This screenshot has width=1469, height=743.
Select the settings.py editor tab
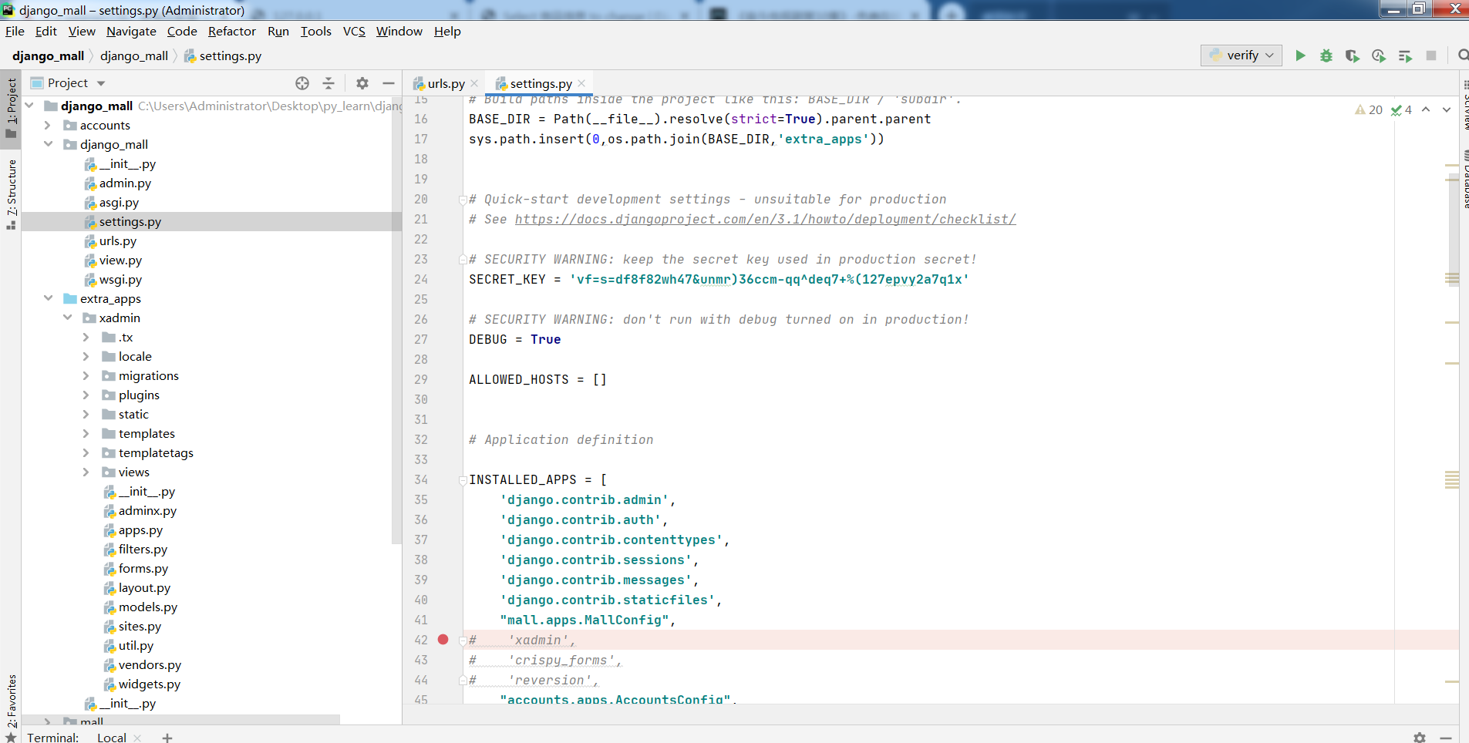540,83
